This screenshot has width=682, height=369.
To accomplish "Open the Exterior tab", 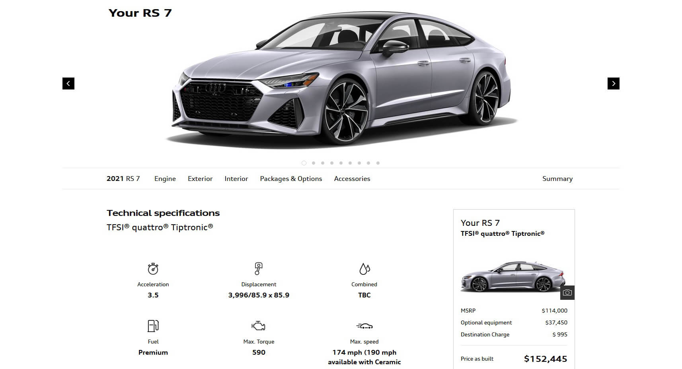I will (200, 179).
